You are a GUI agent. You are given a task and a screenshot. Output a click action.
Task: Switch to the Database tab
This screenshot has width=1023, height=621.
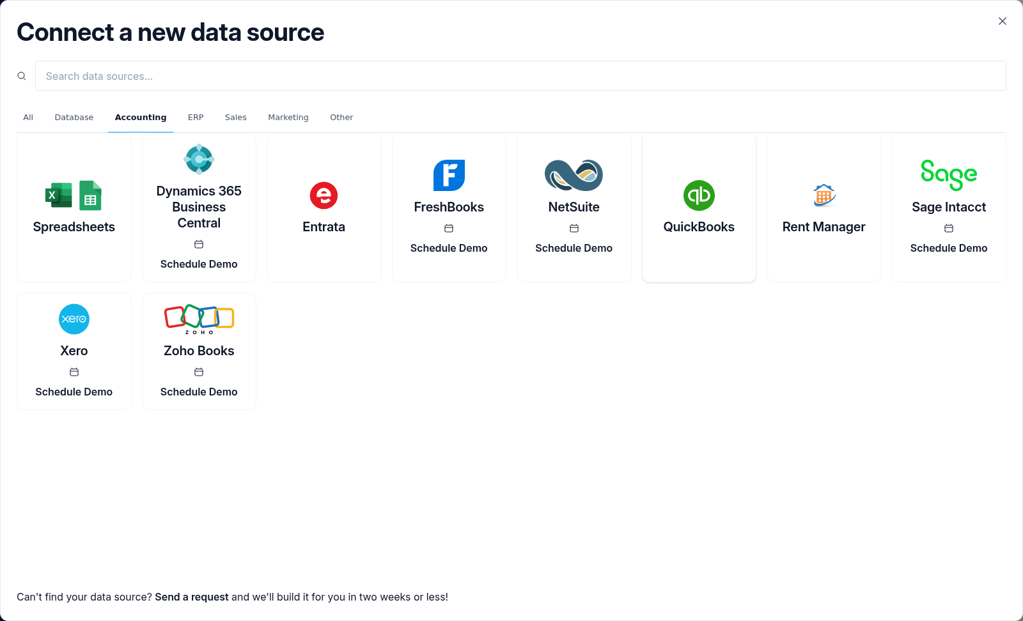[74, 118]
